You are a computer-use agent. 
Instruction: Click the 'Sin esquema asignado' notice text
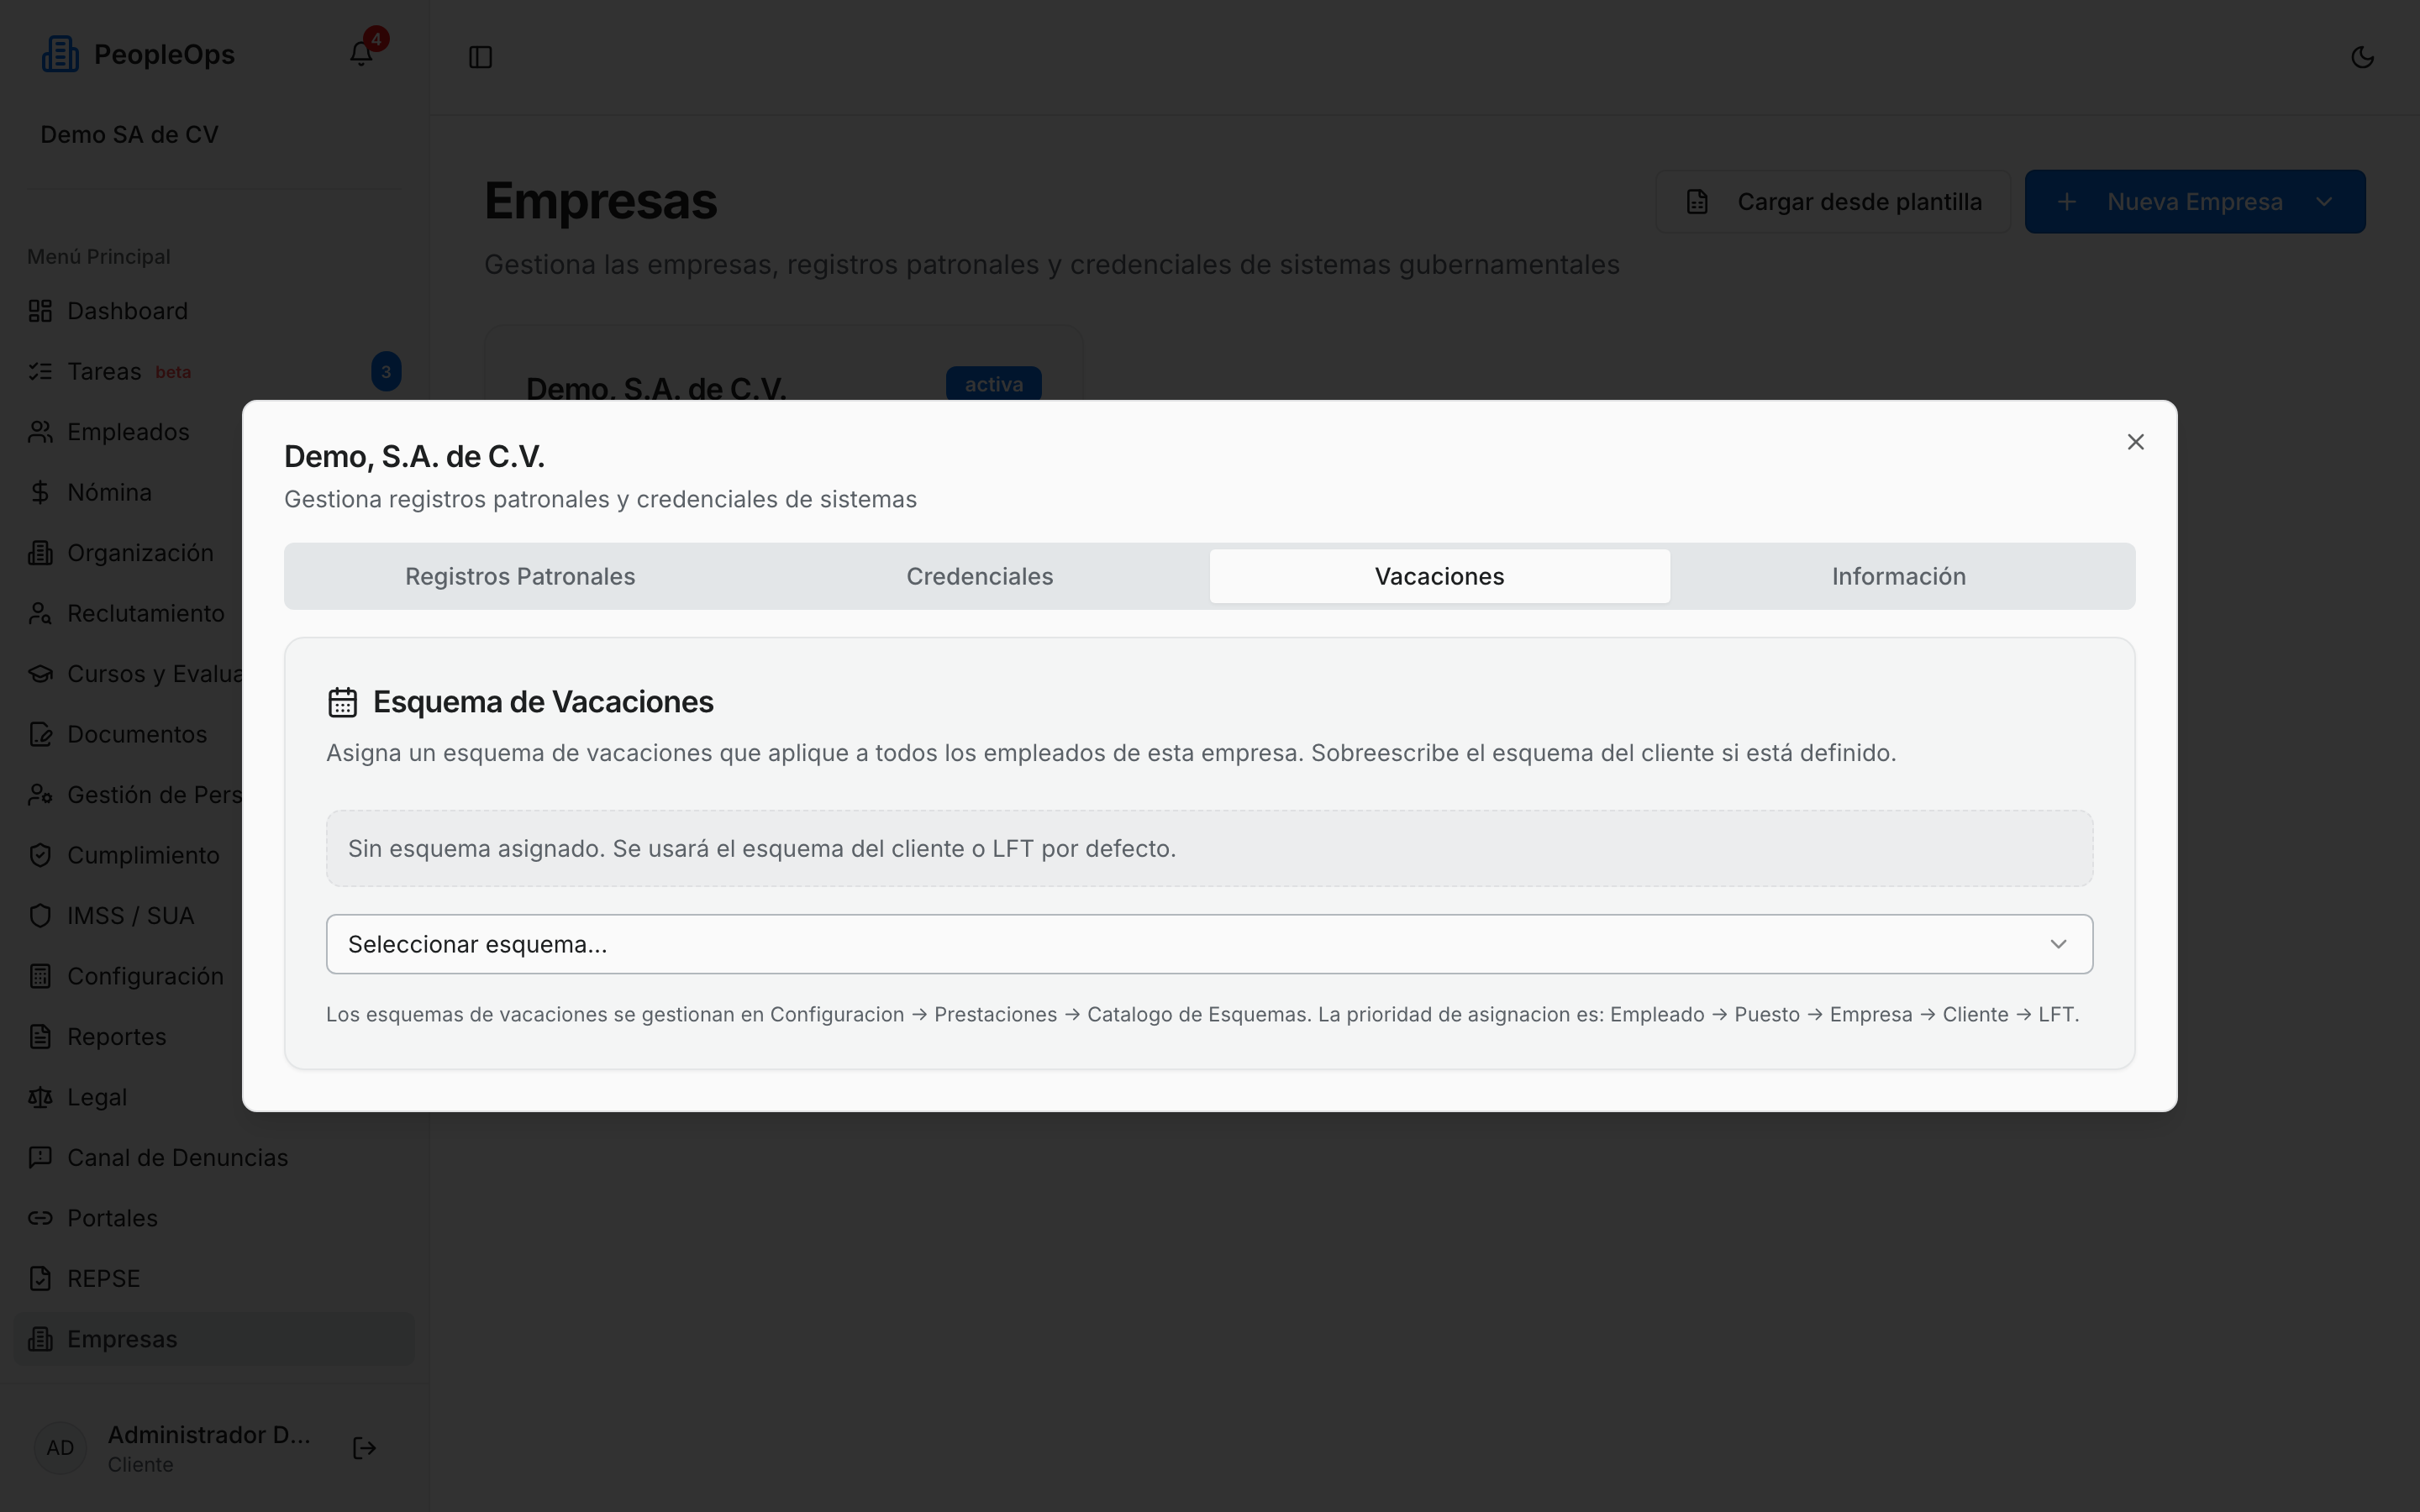click(x=762, y=849)
